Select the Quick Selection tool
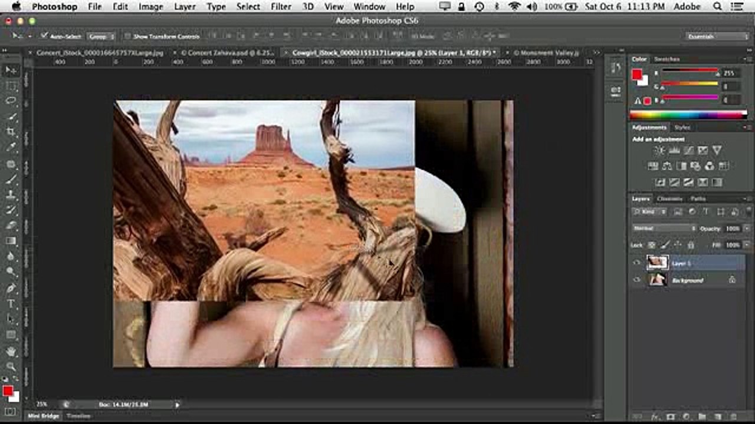Image resolution: width=755 pixels, height=424 pixels. coord(11,117)
